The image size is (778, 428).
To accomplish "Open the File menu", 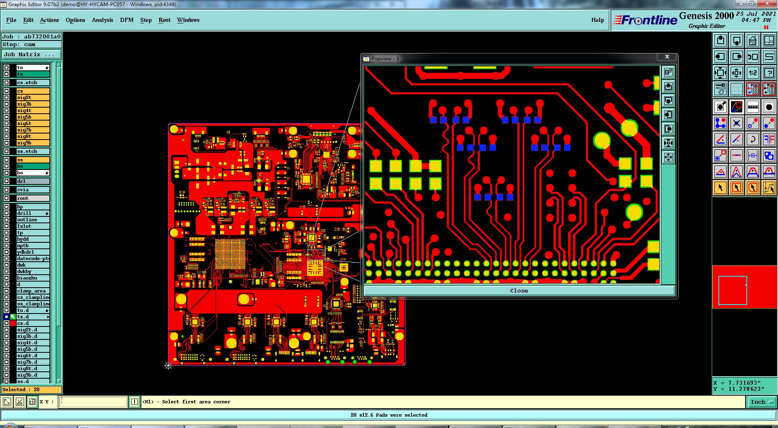I will [x=11, y=20].
